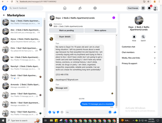Open the Chrome three-dot menu

click(159, 2)
